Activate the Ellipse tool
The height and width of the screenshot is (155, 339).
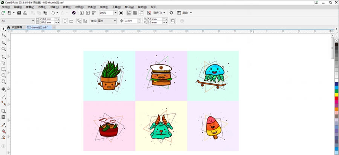[3, 75]
